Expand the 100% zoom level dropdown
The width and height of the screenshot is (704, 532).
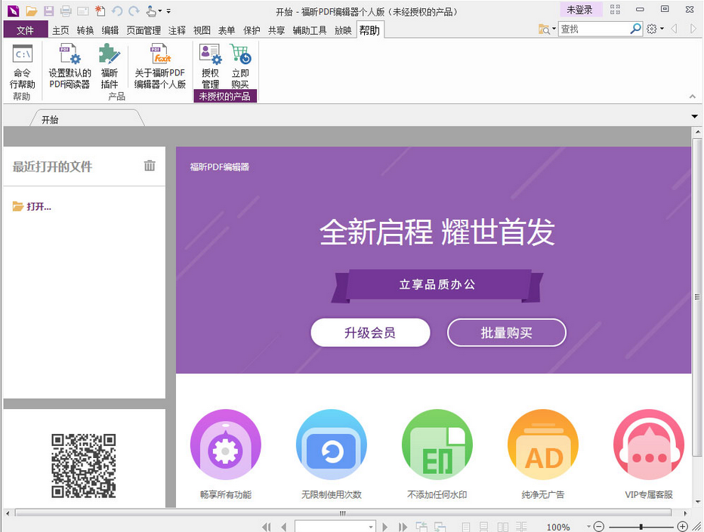click(588, 527)
